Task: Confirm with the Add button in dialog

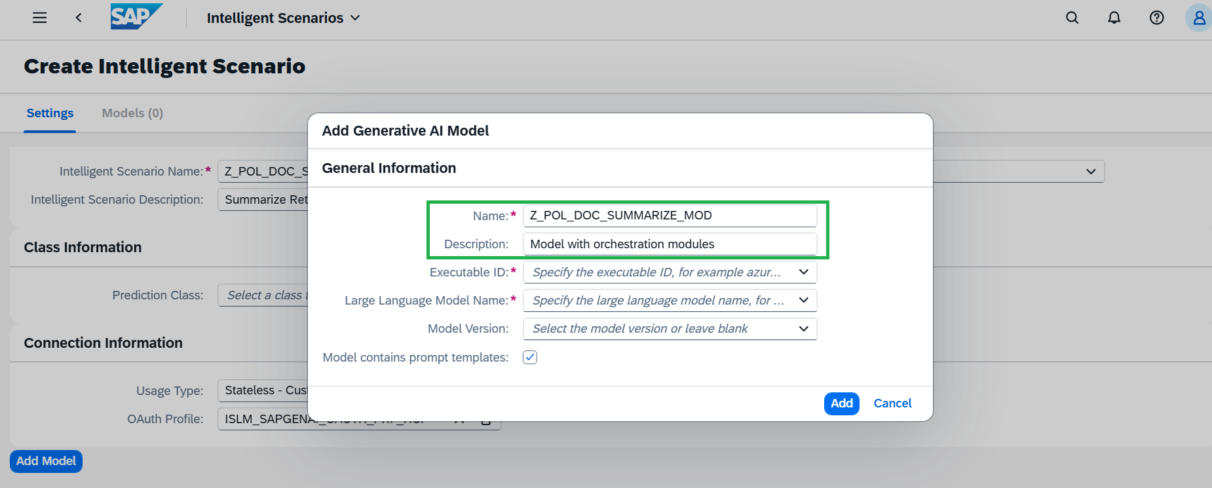Action: [x=842, y=404]
